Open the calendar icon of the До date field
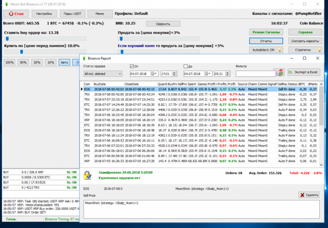Screen dimensions: 328x228 point(206,74)
